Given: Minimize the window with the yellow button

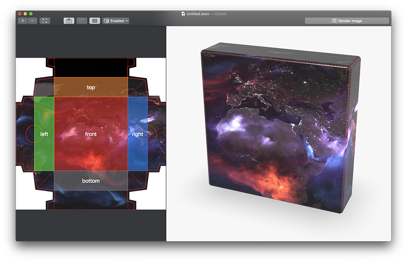Looking at the screenshot, I should coord(25,14).
